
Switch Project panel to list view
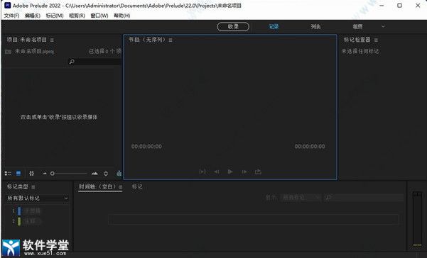(8, 173)
